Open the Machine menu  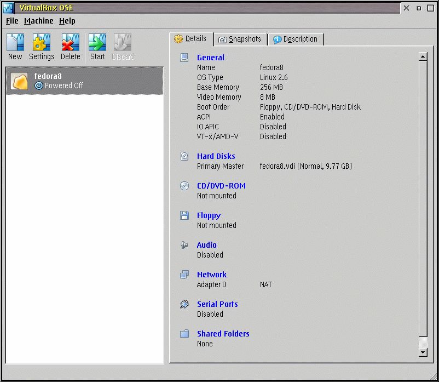pyautogui.click(x=39, y=21)
